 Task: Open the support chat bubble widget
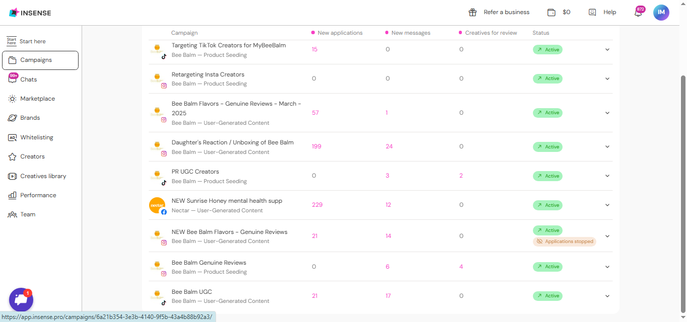point(21,300)
